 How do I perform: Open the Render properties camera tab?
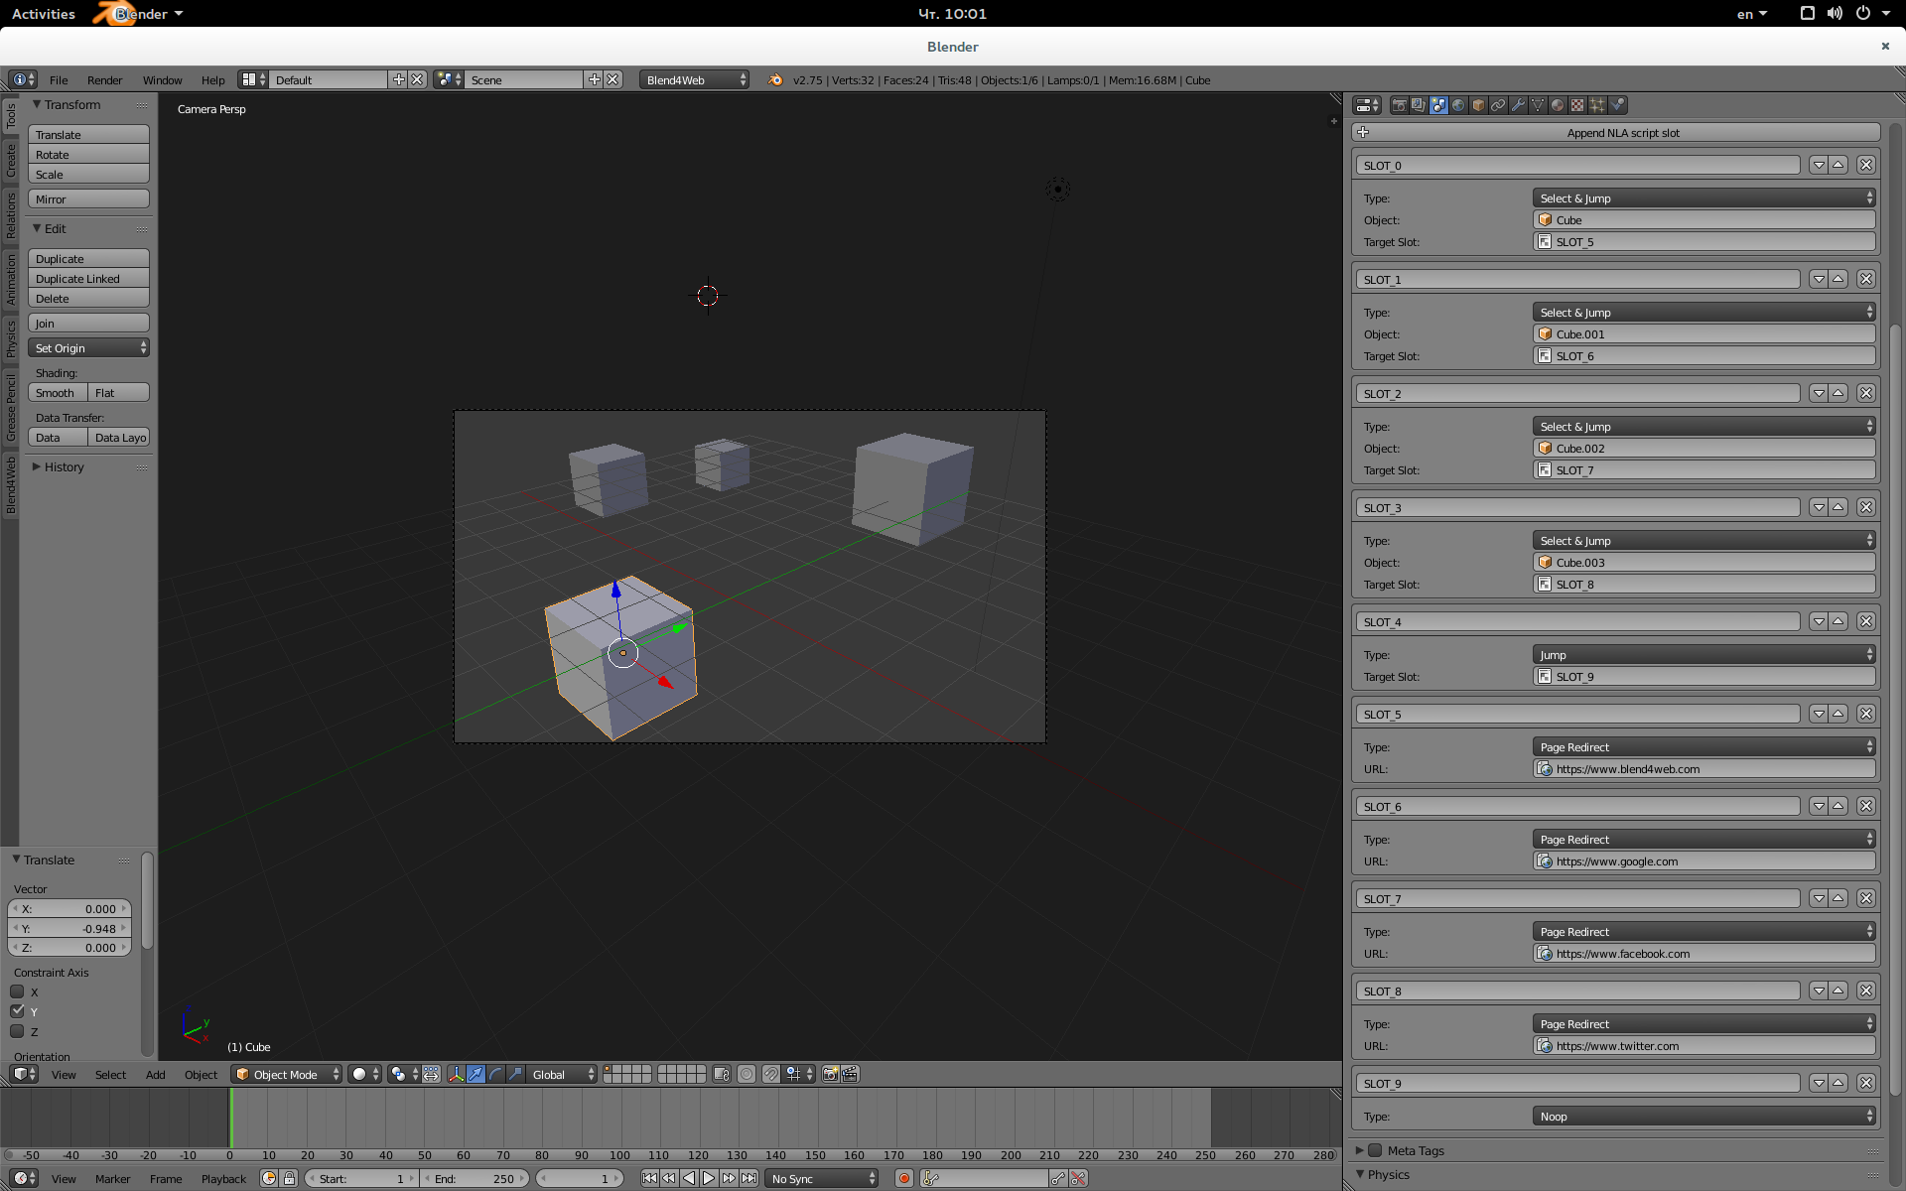1399,105
